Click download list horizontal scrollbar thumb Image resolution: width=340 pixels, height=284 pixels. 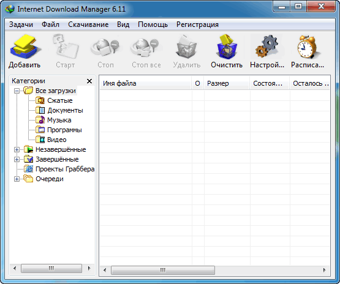coord(163,270)
